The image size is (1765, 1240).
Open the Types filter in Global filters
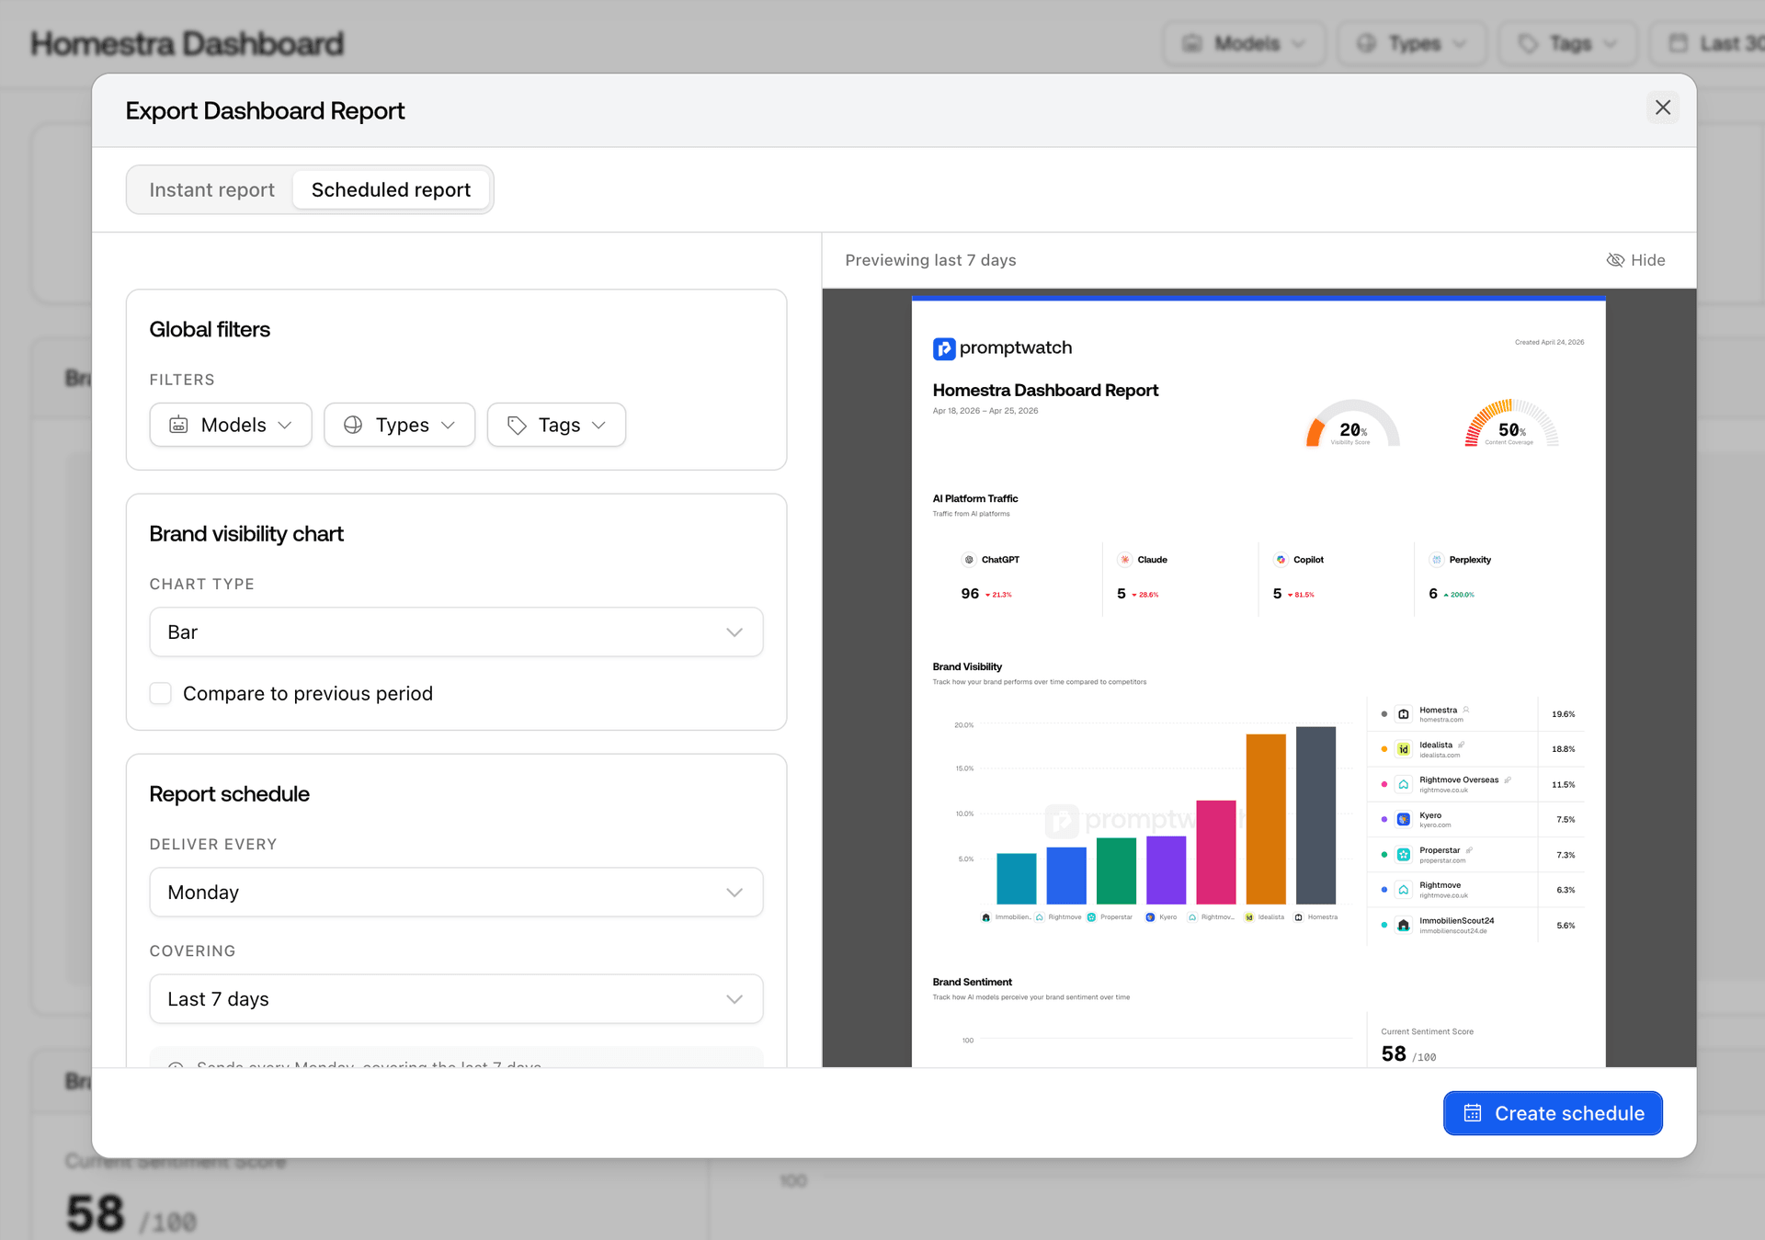click(399, 425)
